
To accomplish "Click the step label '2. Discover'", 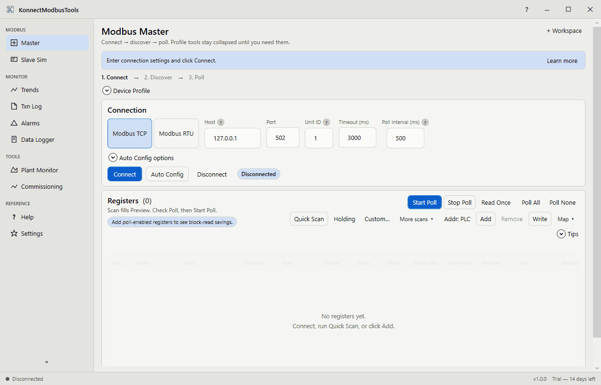I will (x=158, y=77).
